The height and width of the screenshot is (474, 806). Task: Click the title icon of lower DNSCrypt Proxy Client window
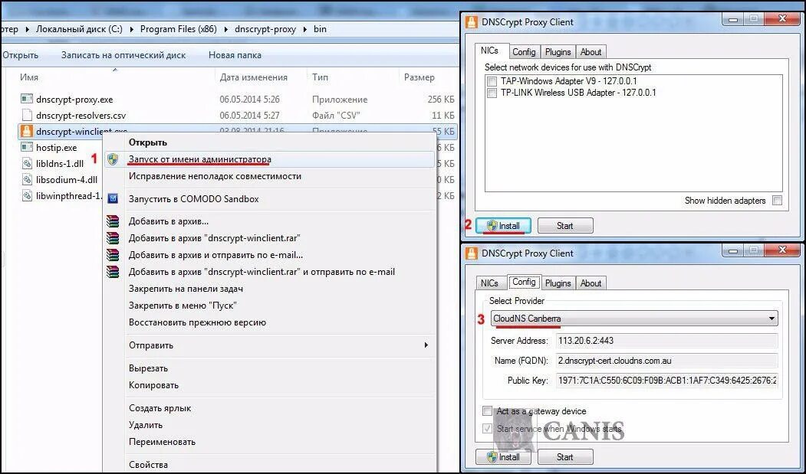coord(472,253)
